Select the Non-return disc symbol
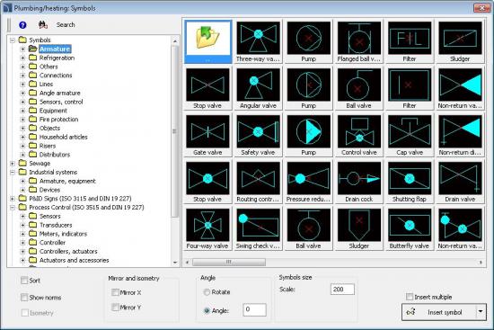This screenshot has height=330, width=494. (460, 135)
